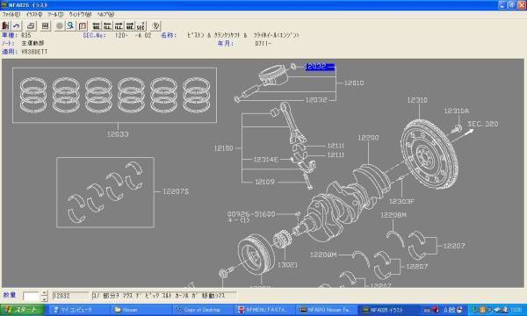
Task: Click the third ILL illustration navigation icon
Action: point(119,25)
